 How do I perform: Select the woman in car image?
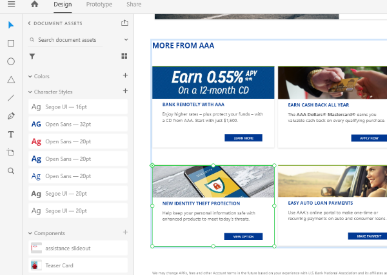332,181
